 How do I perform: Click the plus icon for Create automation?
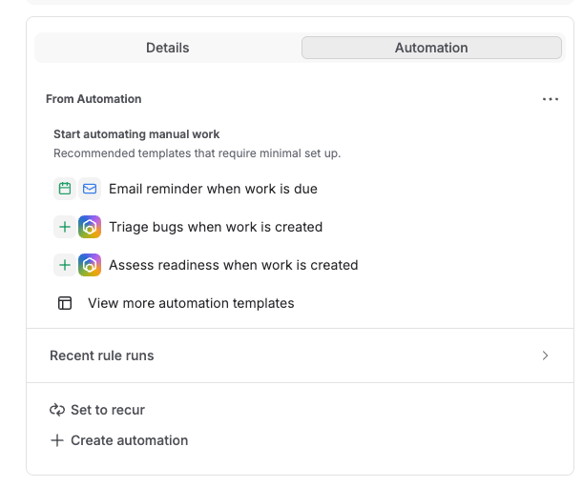[57, 440]
